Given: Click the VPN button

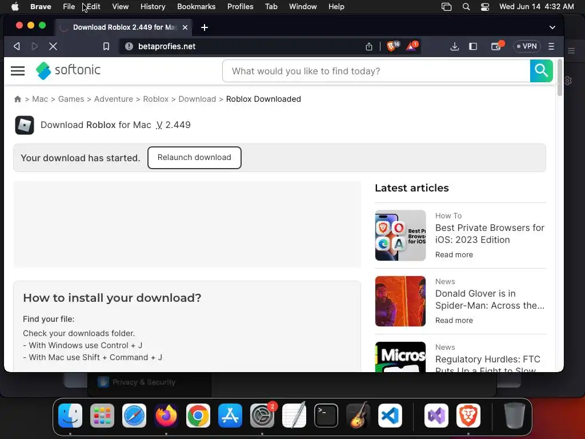Looking at the screenshot, I should click(x=527, y=46).
